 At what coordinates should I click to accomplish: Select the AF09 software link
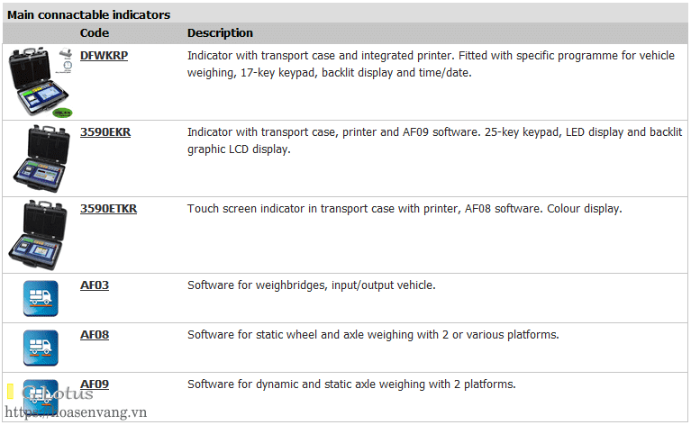tap(95, 384)
